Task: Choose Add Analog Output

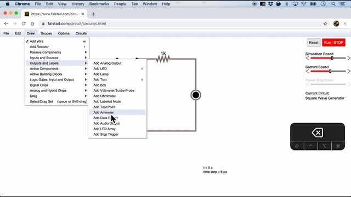Action: pyautogui.click(x=117, y=63)
